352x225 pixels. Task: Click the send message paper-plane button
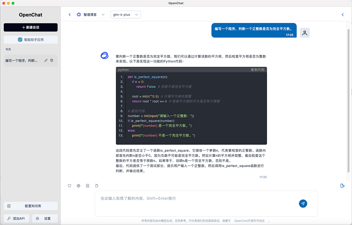click(303, 203)
